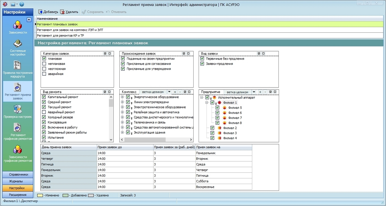386x206 pixels.
Task: Open the Зависимости settings icon
Action: point(18,25)
